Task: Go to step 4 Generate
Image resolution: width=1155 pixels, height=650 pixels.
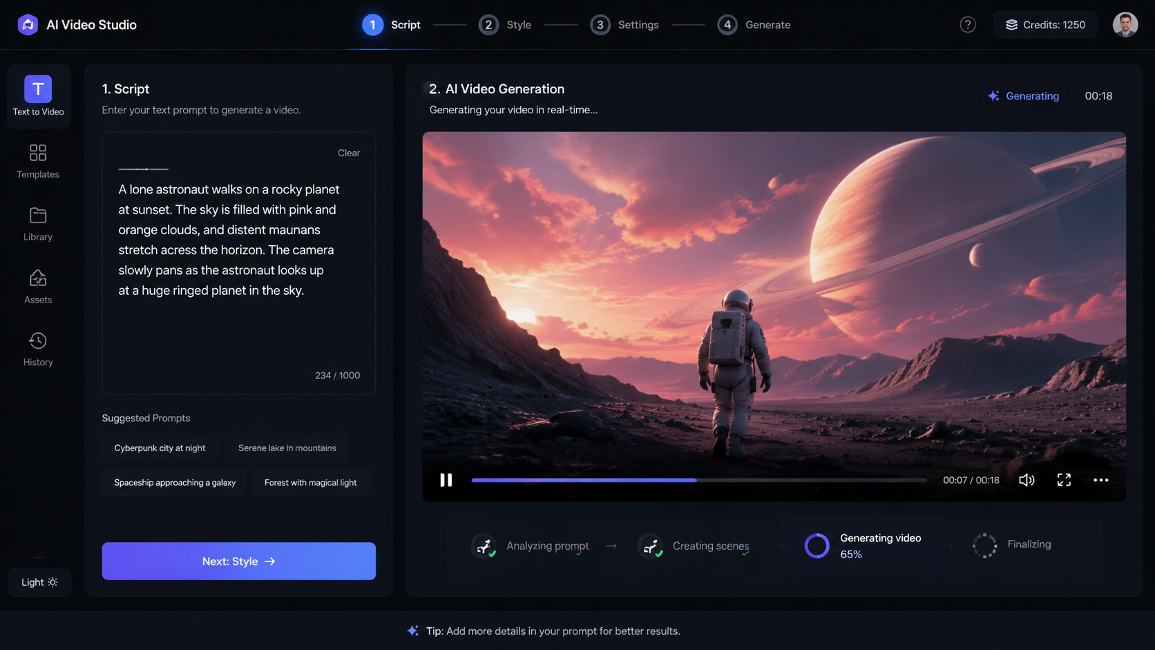Action: coord(754,25)
